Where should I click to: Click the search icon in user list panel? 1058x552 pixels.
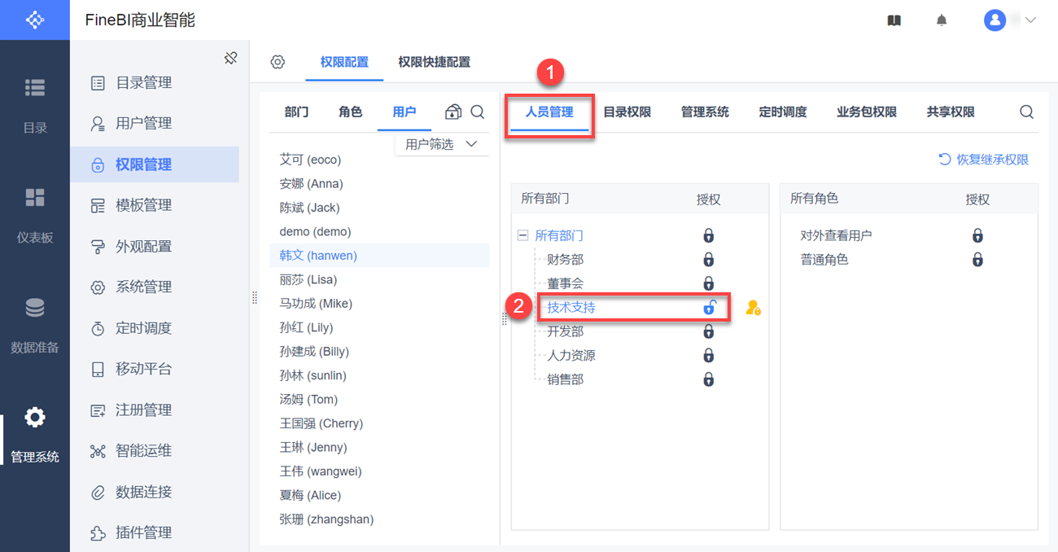pyautogui.click(x=478, y=112)
